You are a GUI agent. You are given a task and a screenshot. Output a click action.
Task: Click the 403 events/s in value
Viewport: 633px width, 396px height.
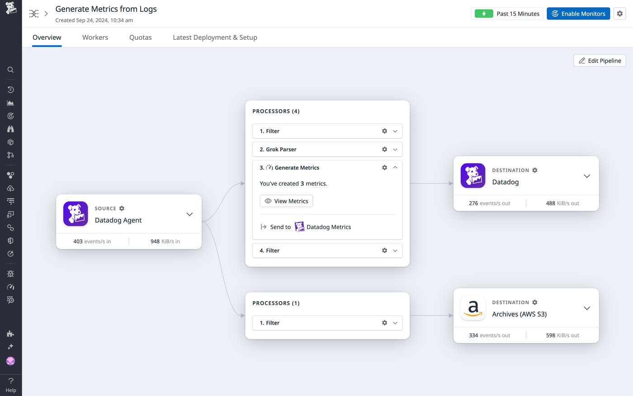pos(92,241)
